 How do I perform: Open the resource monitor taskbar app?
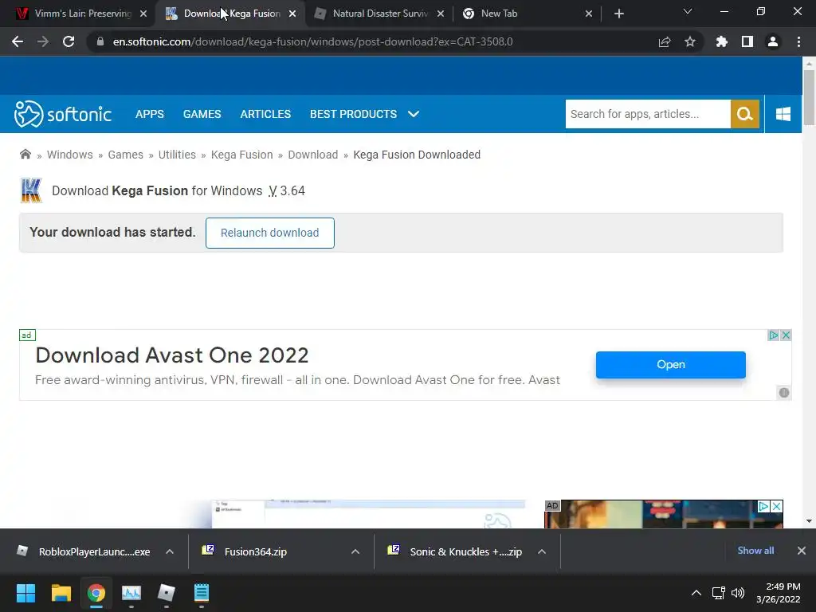pyautogui.click(x=131, y=593)
